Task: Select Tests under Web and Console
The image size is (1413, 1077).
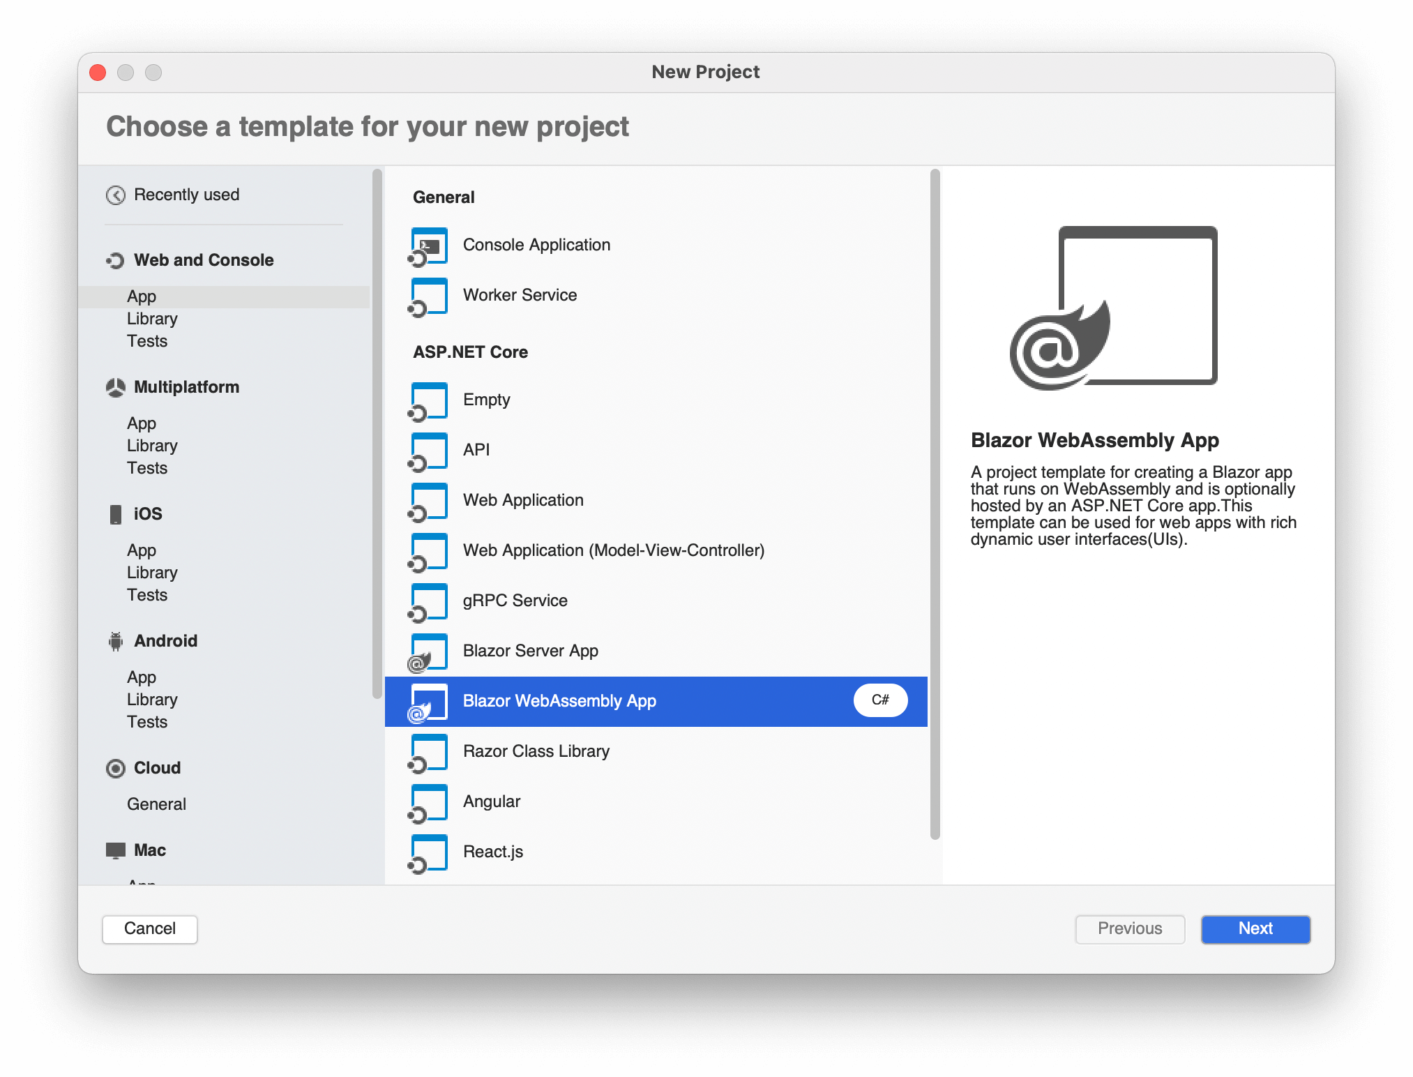Action: (147, 341)
